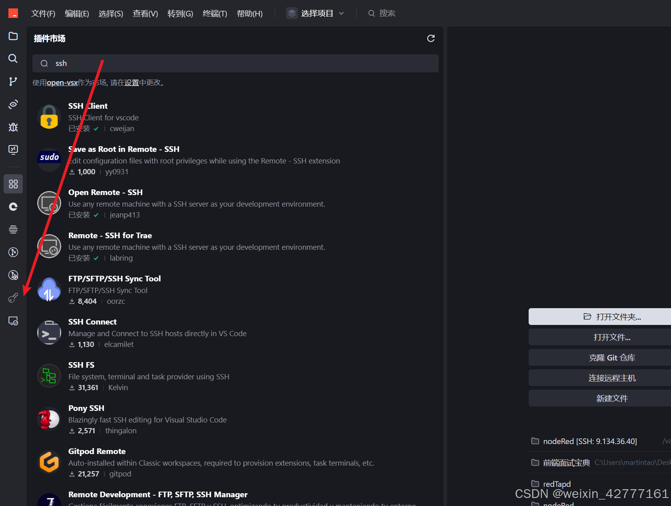Click the 31,361 download count

[x=88, y=388]
